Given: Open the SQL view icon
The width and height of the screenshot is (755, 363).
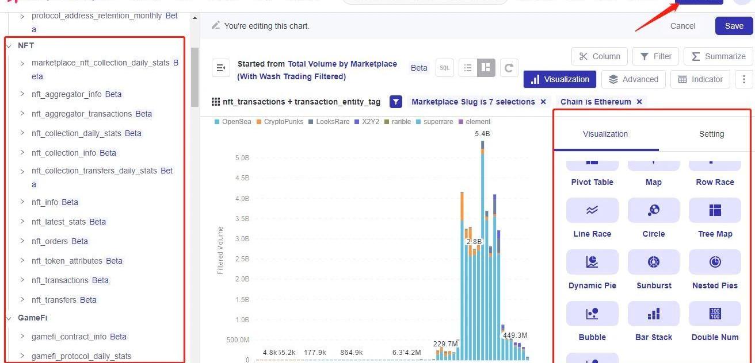Looking at the screenshot, I should (x=444, y=68).
